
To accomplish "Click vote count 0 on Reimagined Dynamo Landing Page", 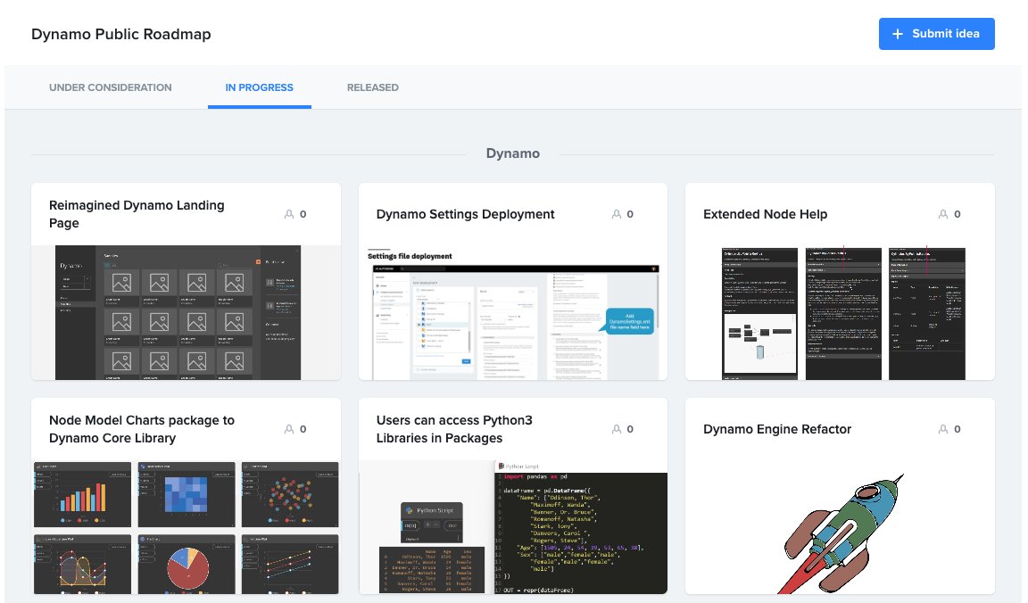I will pos(303,214).
